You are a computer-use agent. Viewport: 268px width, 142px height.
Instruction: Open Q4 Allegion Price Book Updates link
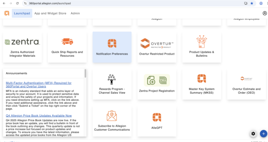[39, 116]
